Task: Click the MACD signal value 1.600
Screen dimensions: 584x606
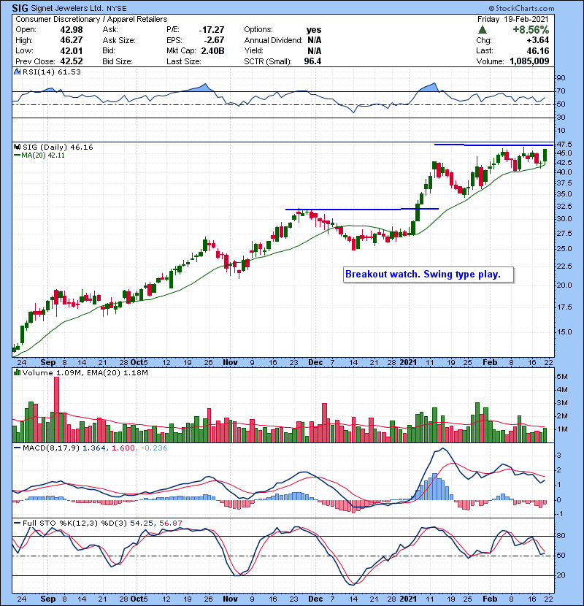Action: coord(123,448)
